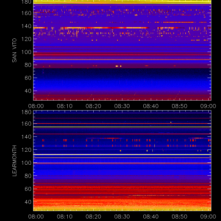Viewport: 221px width, 221px height.
Task: Pick the 80 tick label on LEARMONTH plot
Action: coord(28,176)
